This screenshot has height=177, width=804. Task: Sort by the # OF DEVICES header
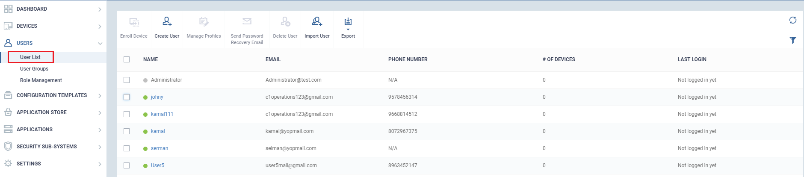tap(559, 59)
